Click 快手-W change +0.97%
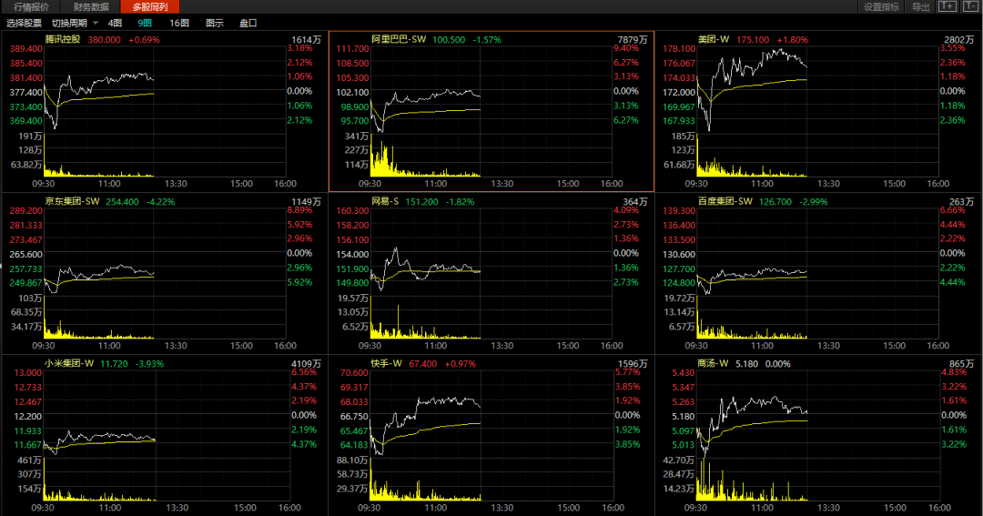 (461, 364)
